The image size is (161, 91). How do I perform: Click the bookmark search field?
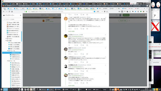pos(12,19)
